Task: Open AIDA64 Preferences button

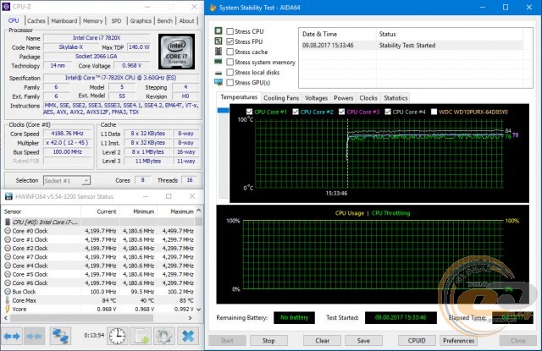Action: 458,341
